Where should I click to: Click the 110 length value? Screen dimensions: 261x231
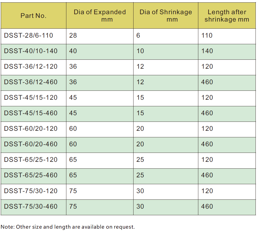pyautogui.click(x=207, y=35)
